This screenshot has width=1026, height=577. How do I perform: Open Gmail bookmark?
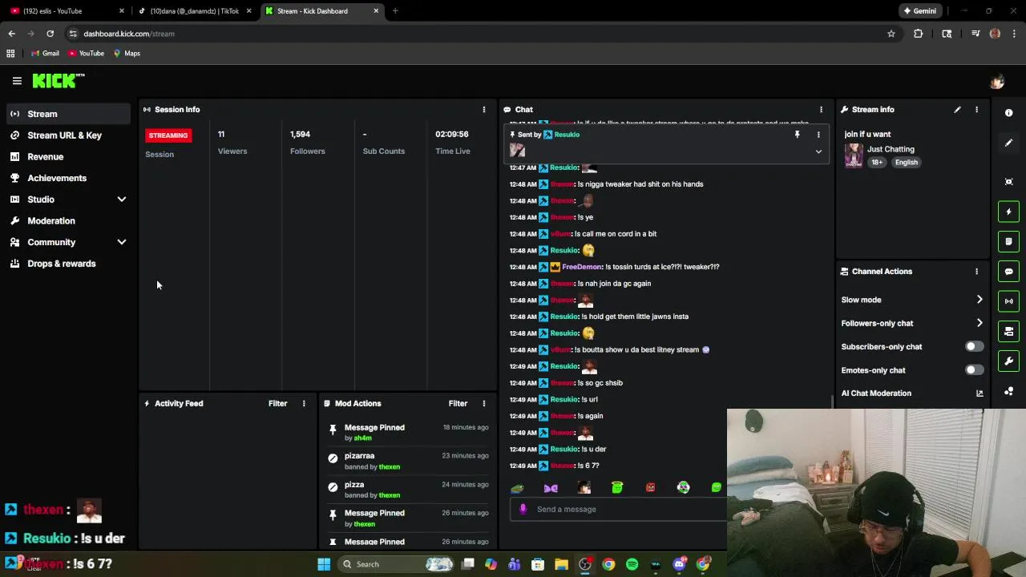(x=44, y=54)
